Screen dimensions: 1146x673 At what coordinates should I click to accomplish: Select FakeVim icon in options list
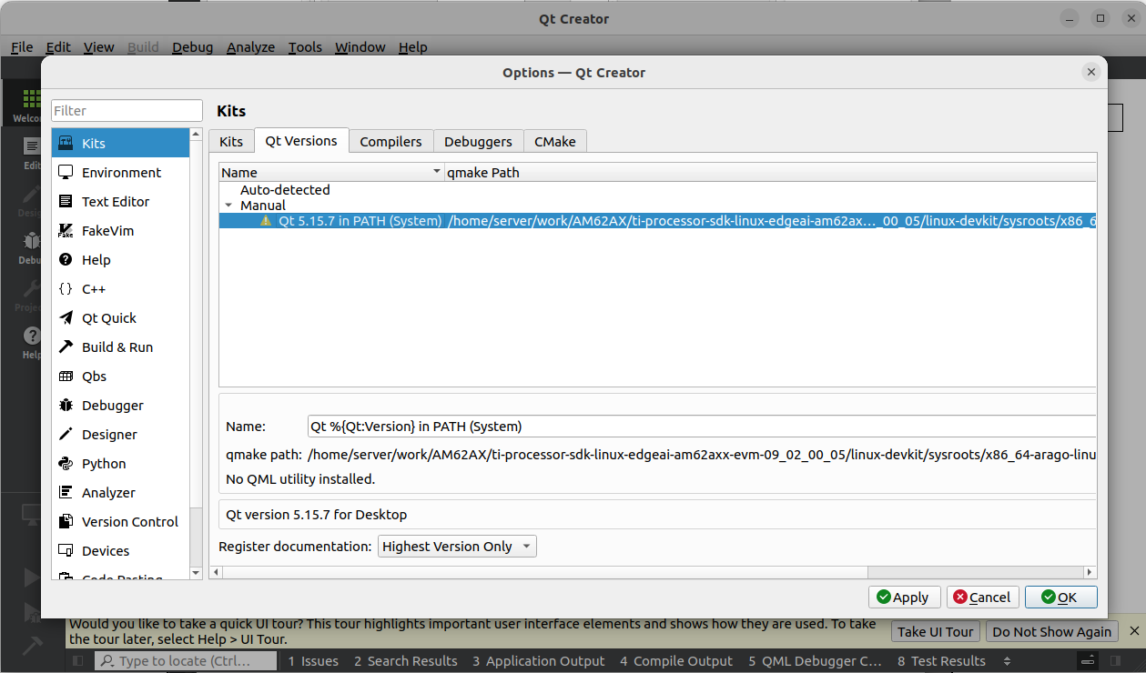pyautogui.click(x=66, y=231)
